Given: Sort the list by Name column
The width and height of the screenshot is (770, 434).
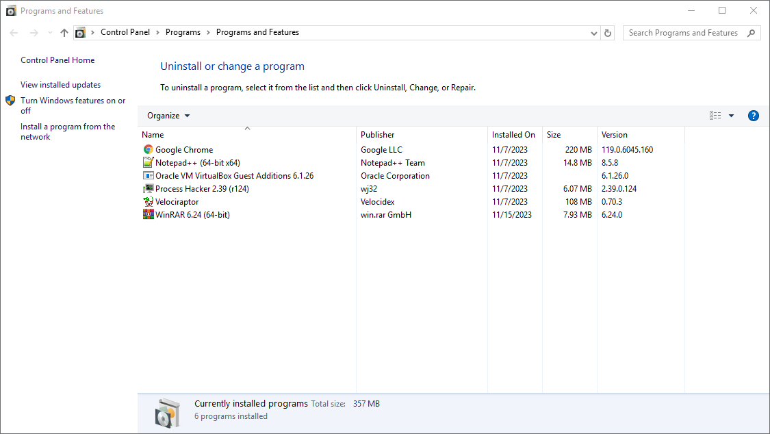Looking at the screenshot, I should pyautogui.click(x=248, y=135).
